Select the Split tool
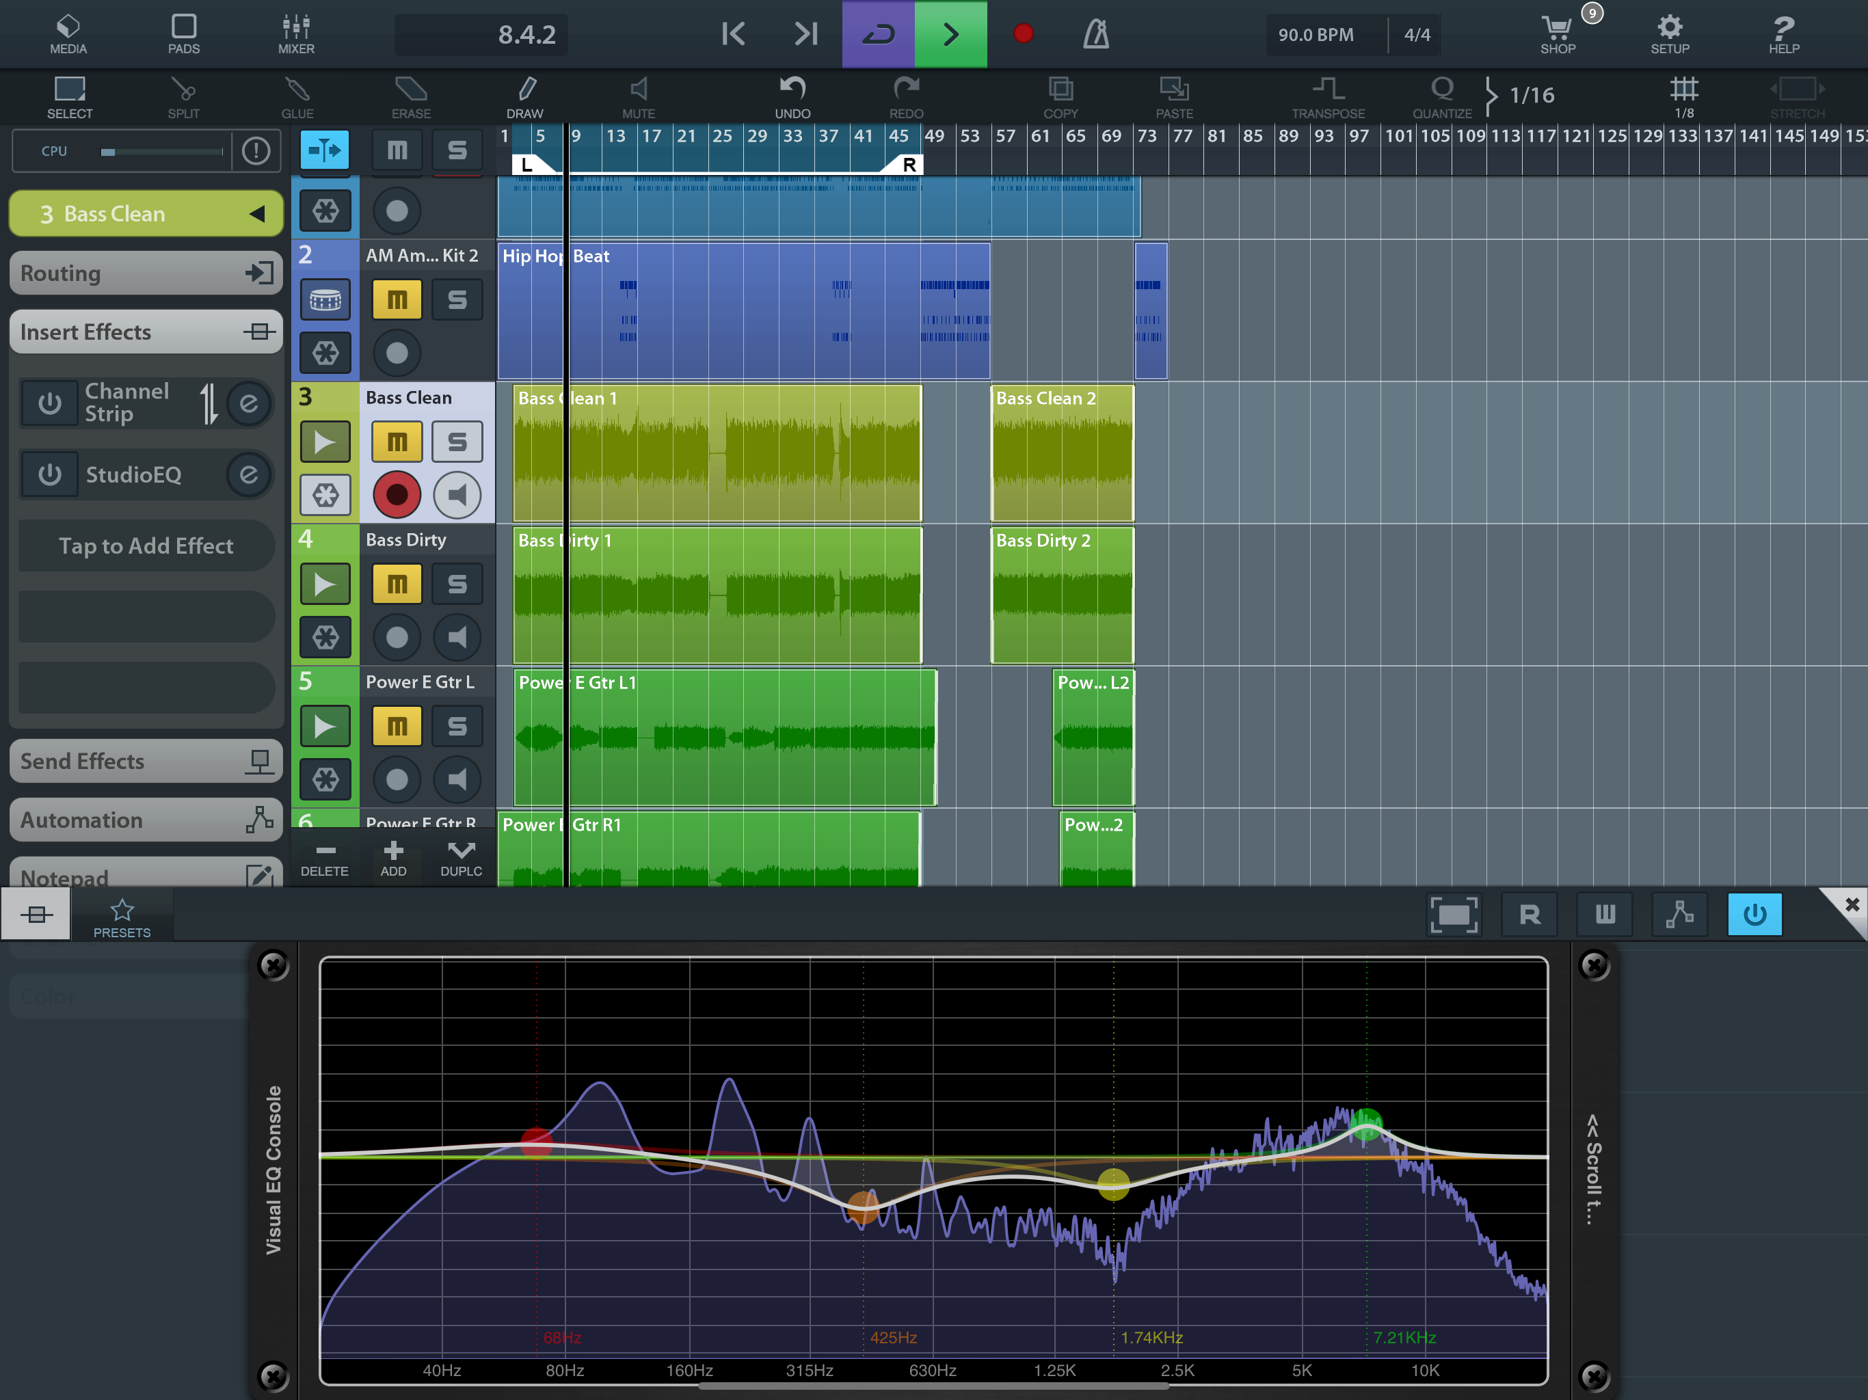The height and width of the screenshot is (1400, 1868). (x=183, y=97)
